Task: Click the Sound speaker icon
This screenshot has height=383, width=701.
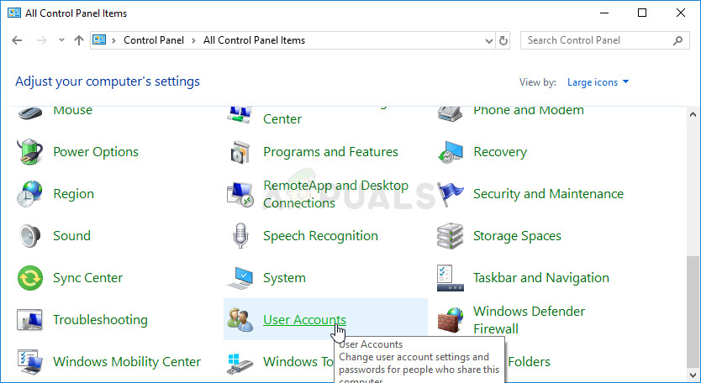Action: click(30, 236)
